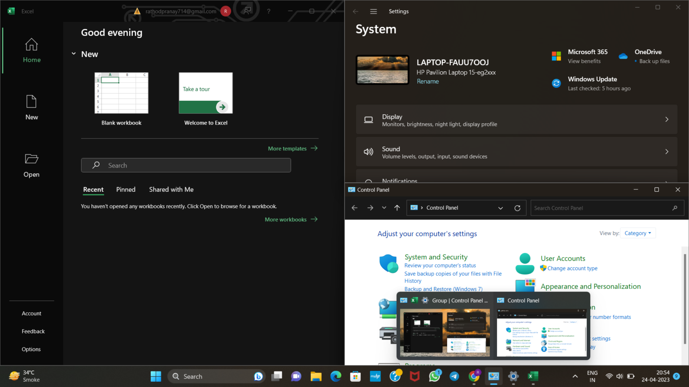
Task: Click the OneDrive cloud icon
Action: pos(623,56)
